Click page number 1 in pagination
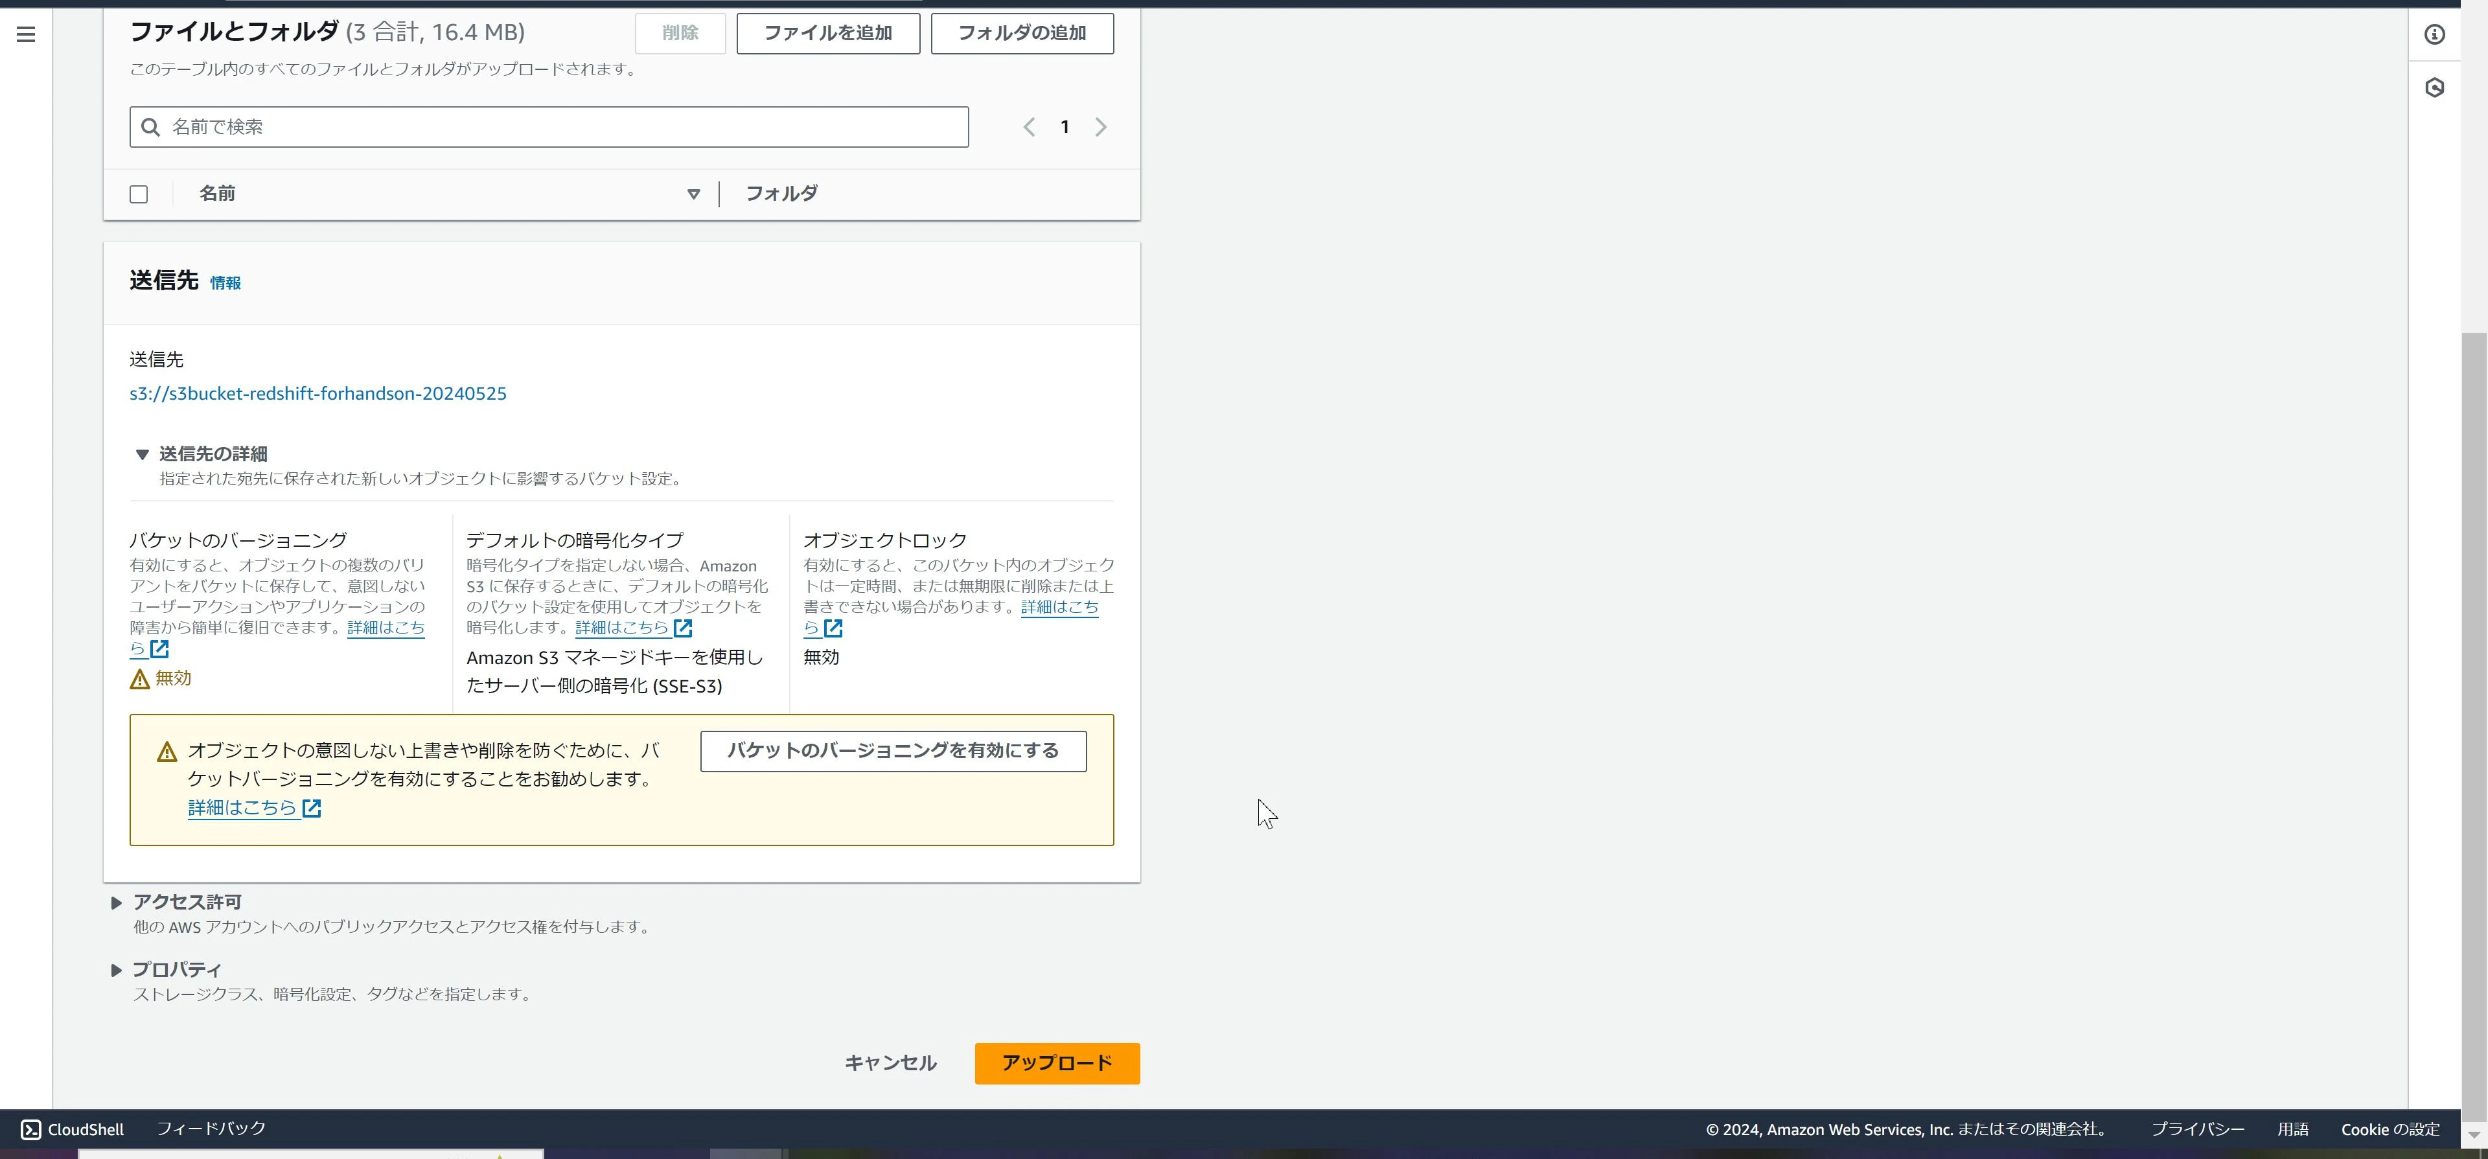This screenshot has height=1159, width=2488. pos(1065,128)
